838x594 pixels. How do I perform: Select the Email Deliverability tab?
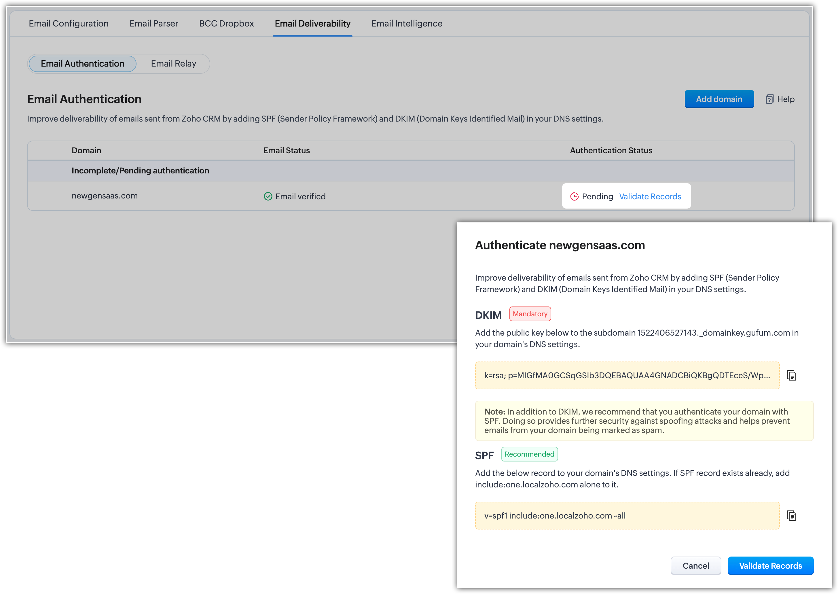[x=313, y=23]
